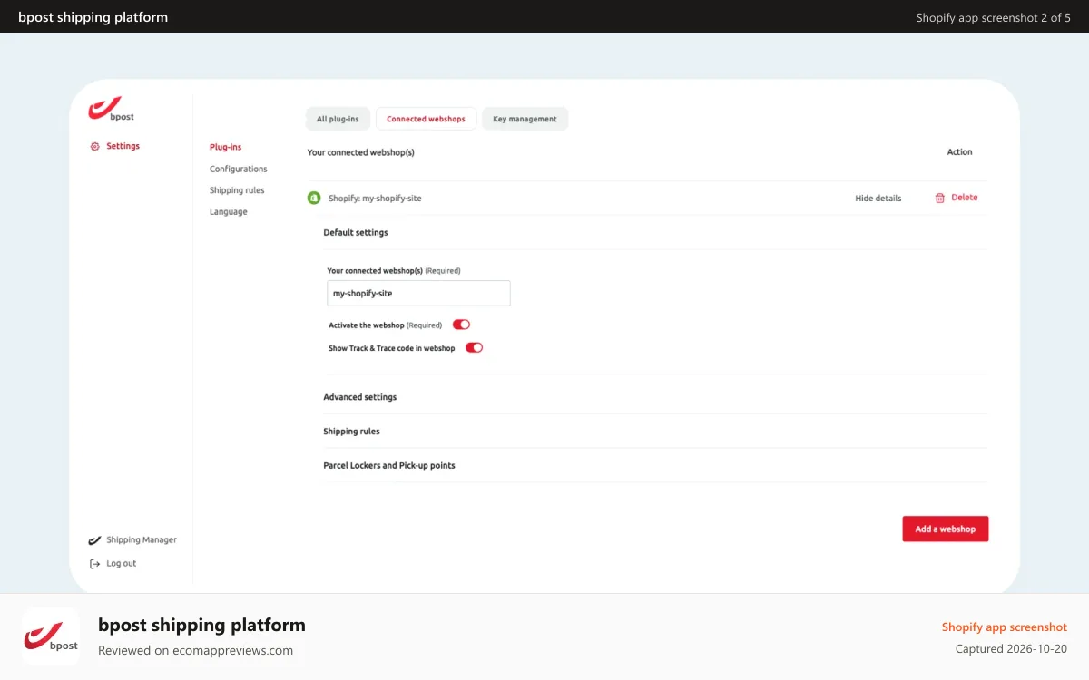The height and width of the screenshot is (680, 1089).
Task: Click the trash icon next to Delete
Action: click(x=940, y=198)
